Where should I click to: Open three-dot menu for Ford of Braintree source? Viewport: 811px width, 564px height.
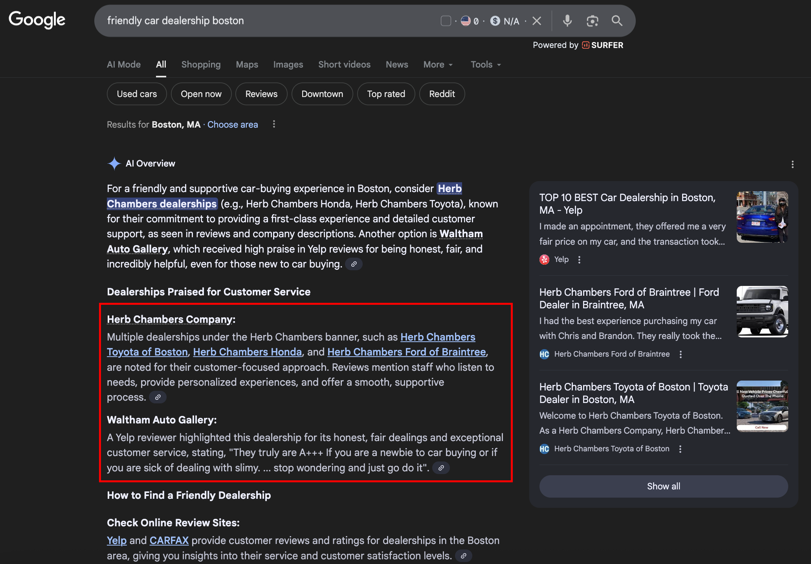681,354
